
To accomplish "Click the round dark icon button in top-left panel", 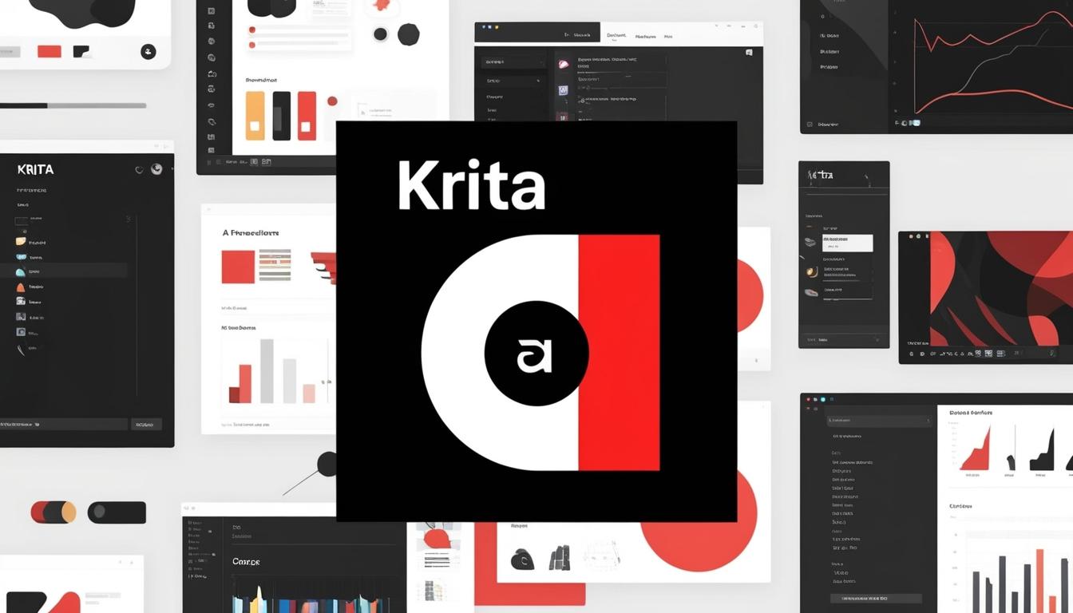I will point(148,52).
